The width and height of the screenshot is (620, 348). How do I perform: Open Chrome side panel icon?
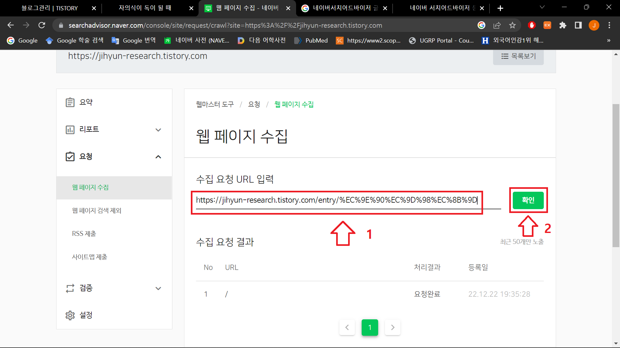(x=578, y=25)
